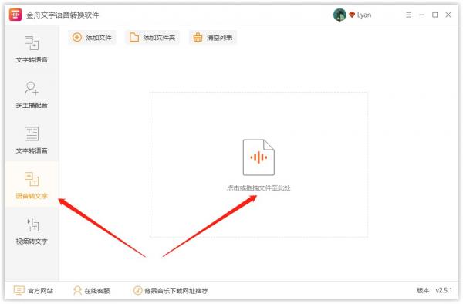Minimize the application window
This screenshot has width=463, height=304.
click(x=422, y=15)
